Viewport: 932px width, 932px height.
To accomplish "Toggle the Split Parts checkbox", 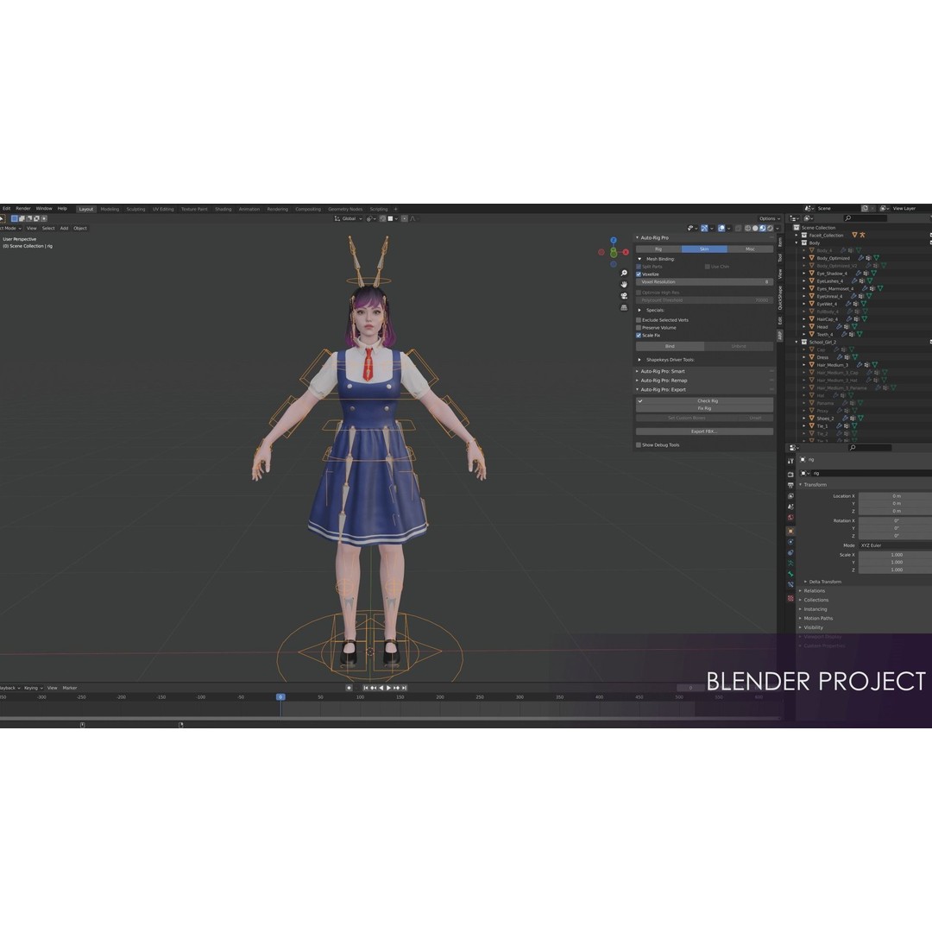I will (639, 267).
